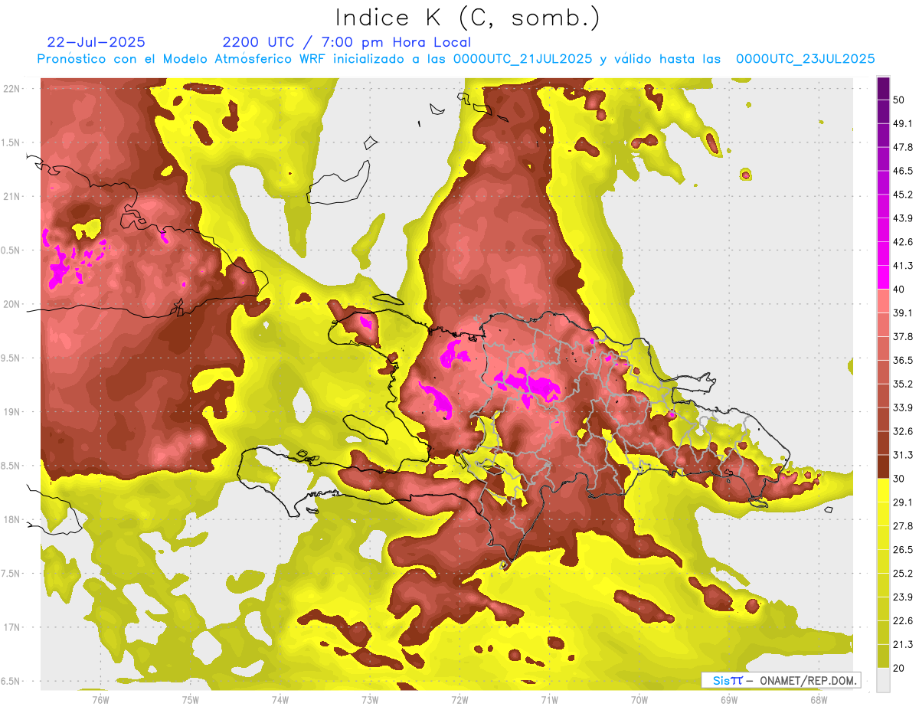Click the latitude label "20N"
The height and width of the screenshot is (710, 919).
[13, 304]
